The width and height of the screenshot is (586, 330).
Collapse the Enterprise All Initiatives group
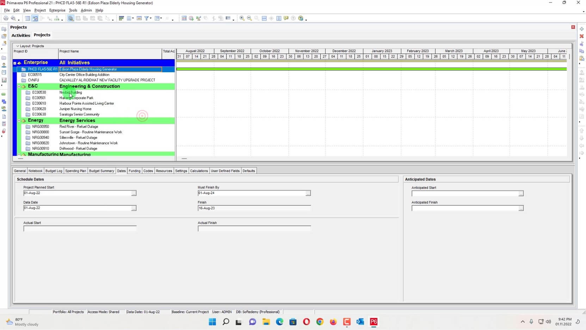(x=15, y=63)
